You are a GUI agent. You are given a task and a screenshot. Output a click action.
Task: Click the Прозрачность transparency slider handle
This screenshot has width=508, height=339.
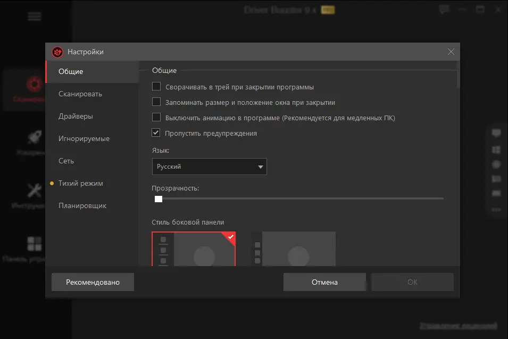click(x=158, y=199)
